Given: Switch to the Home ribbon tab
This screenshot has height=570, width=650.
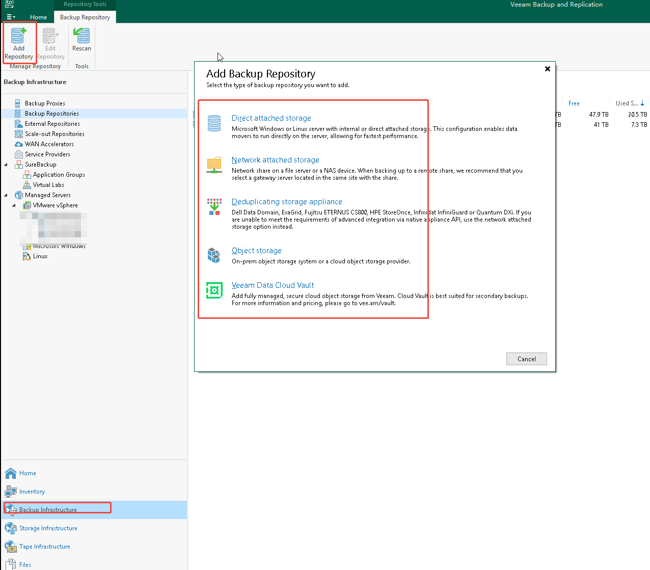Looking at the screenshot, I should coord(38,17).
